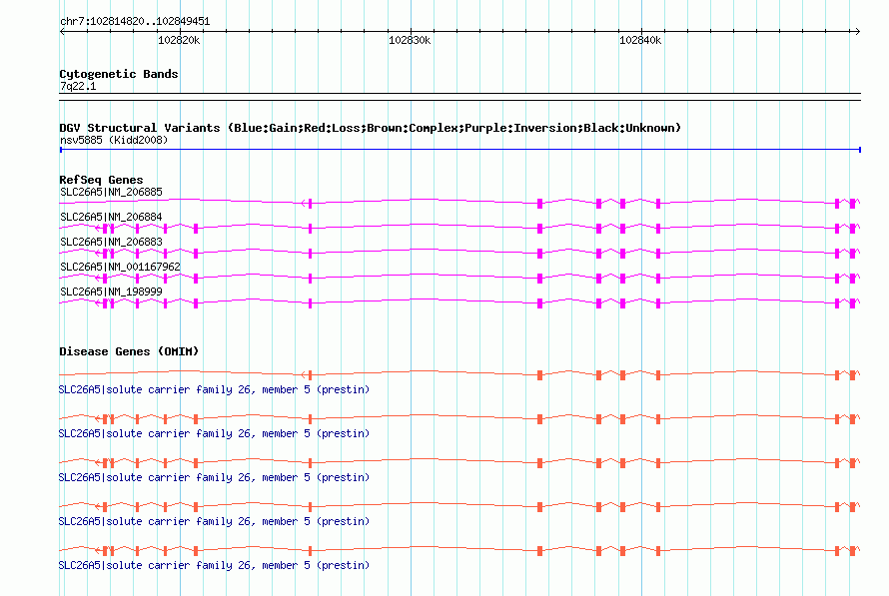Click the DGV Structural Variants track heading

click(x=370, y=128)
